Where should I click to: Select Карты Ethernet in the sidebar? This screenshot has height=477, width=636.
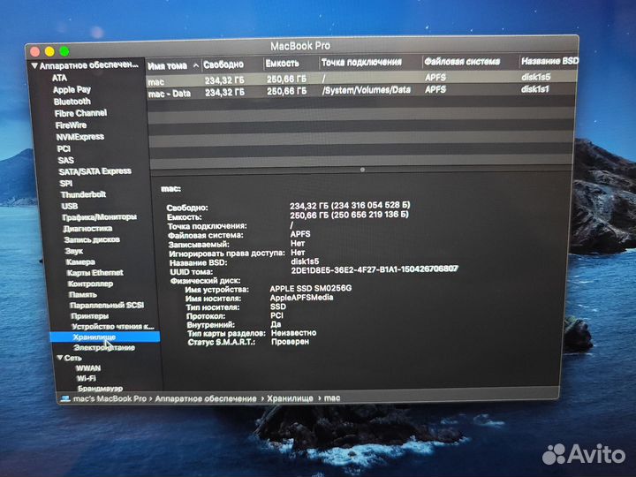click(x=95, y=273)
